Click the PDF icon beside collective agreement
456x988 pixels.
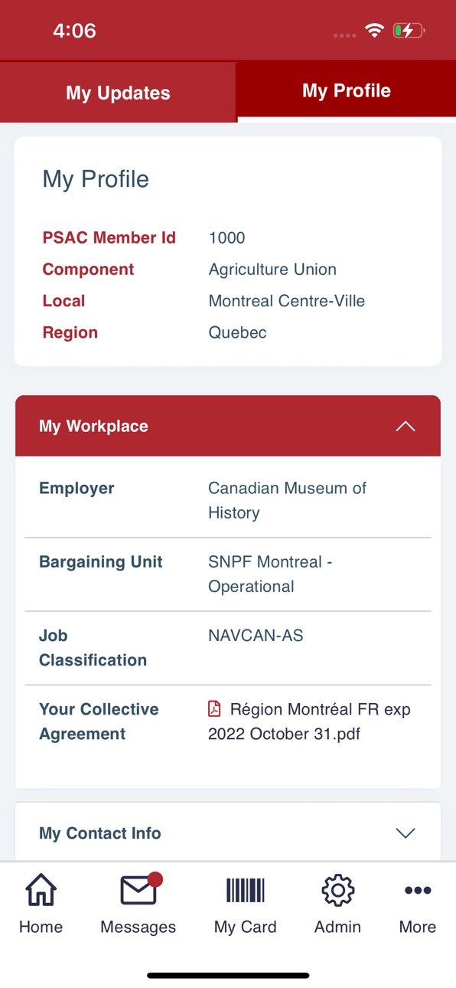pyautogui.click(x=215, y=709)
